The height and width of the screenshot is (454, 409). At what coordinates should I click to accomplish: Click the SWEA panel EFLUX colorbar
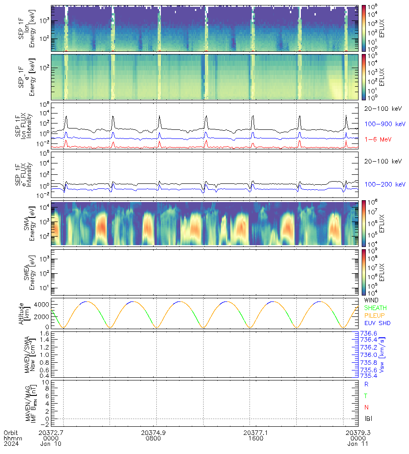coord(364,271)
